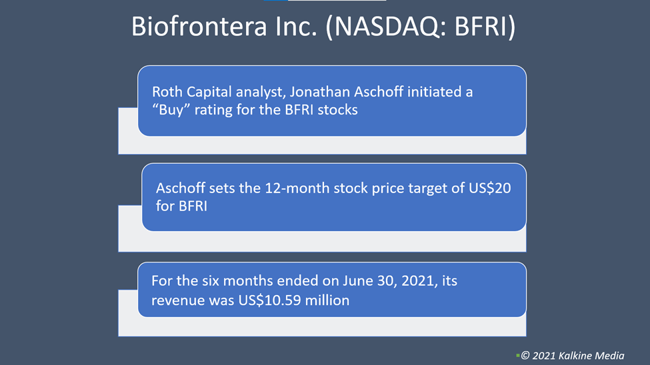Click the blue bar segment at top edge
This screenshot has height=365, width=650.
coord(275,1)
